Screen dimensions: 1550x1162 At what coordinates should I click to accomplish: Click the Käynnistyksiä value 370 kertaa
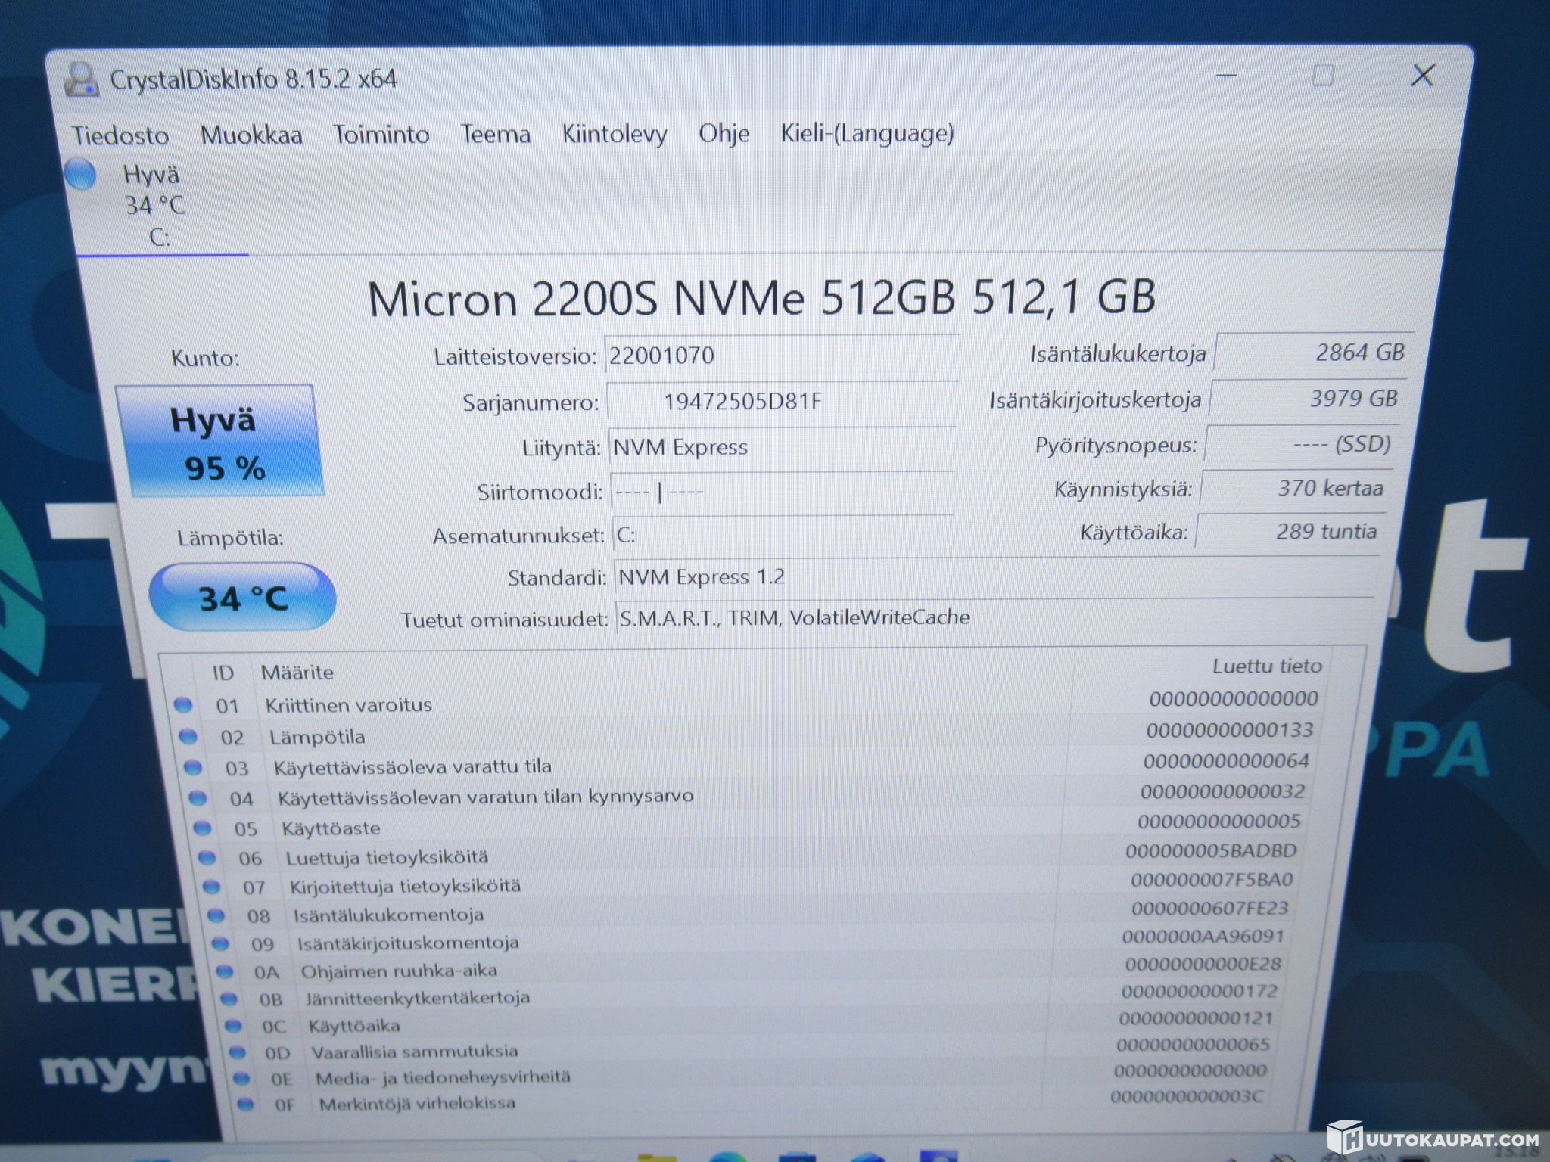1295,488
